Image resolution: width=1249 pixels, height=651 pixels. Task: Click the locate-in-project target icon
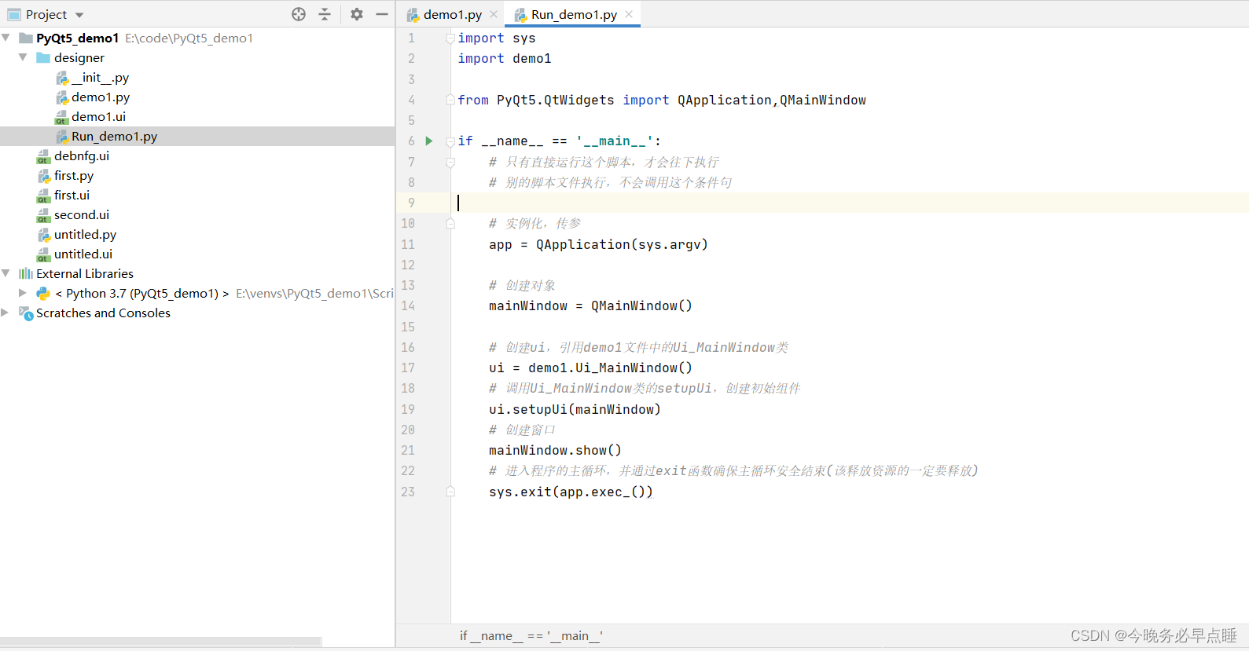click(x=299, y=14)
